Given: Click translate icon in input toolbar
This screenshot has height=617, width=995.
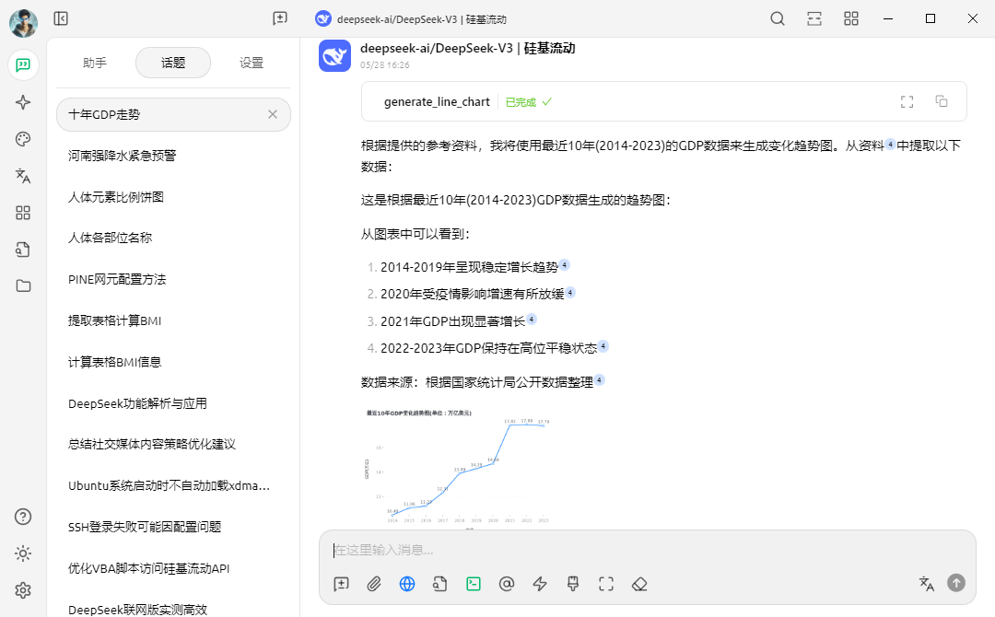Looking at the screenshot, I should pyautogui.click(x=927, y=584).
